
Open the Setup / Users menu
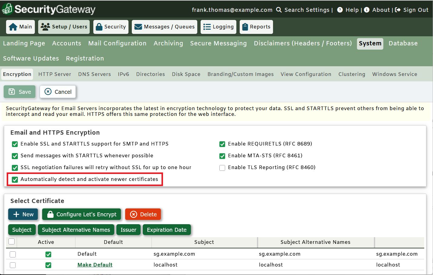pyautogui.click(x=64, y=27)
